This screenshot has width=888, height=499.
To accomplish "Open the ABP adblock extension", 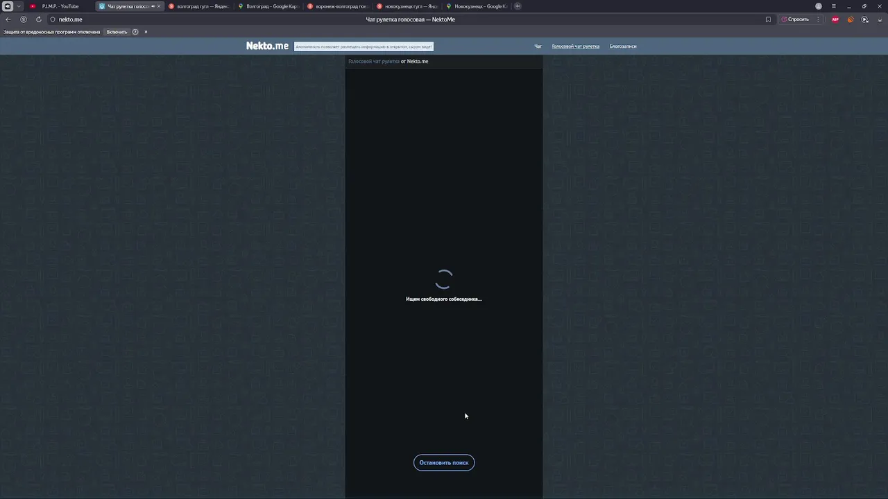I will (x=835, y=19).
